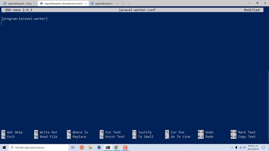Close the ~/blog terminal tab
This screenshot has height=151, width=269.
point(35,4)
